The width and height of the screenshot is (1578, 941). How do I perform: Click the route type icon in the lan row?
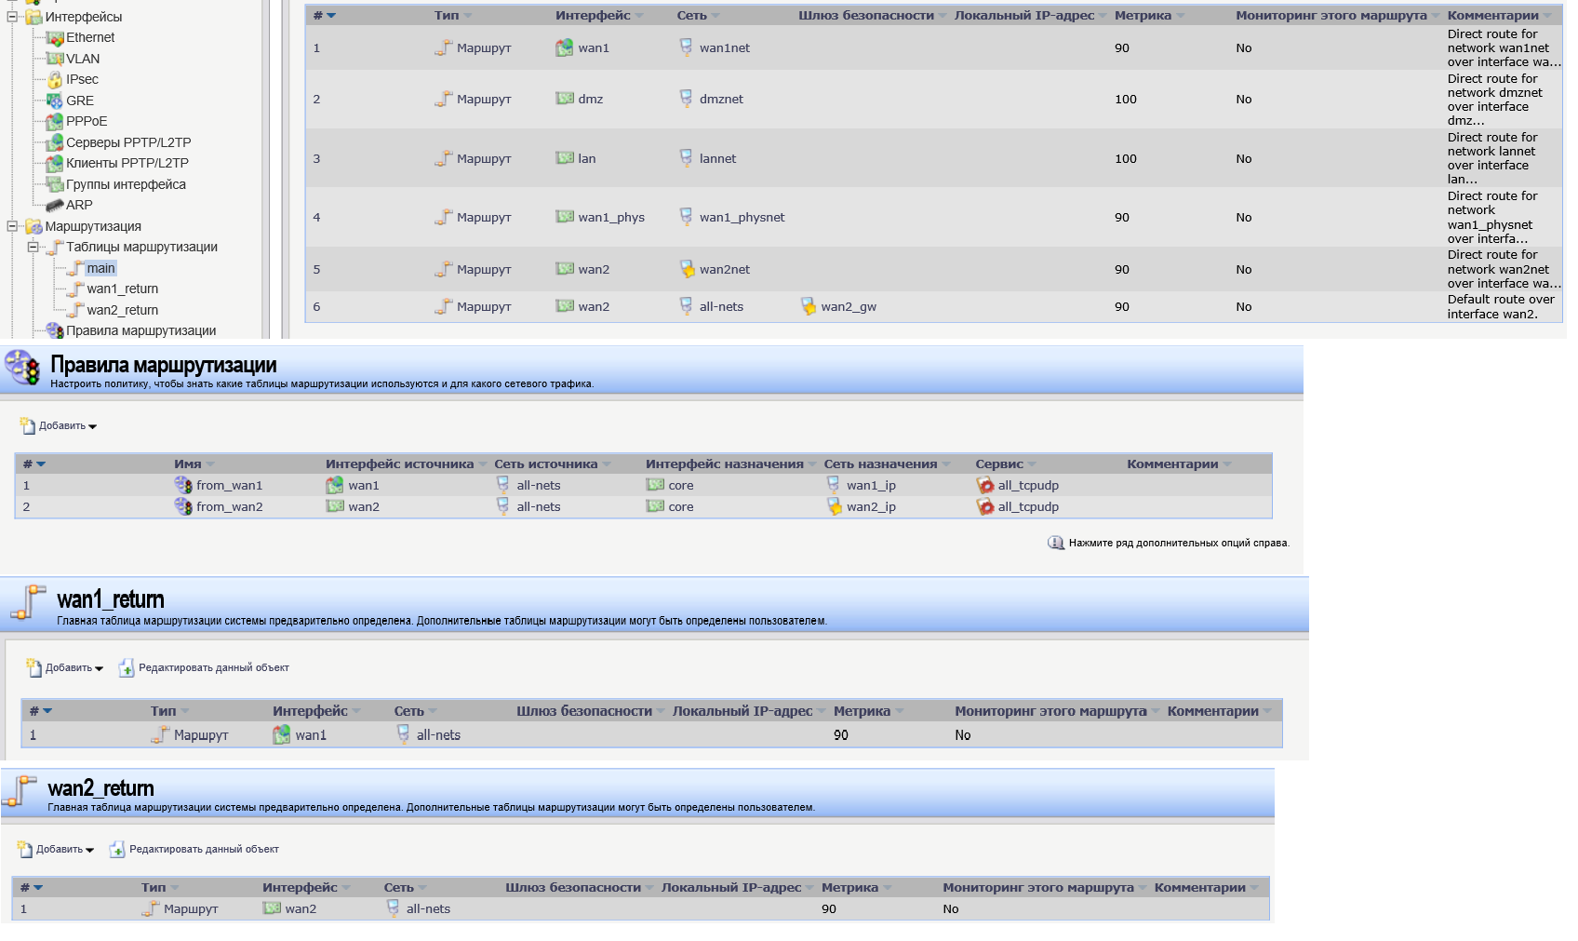[x=444, y=158]
